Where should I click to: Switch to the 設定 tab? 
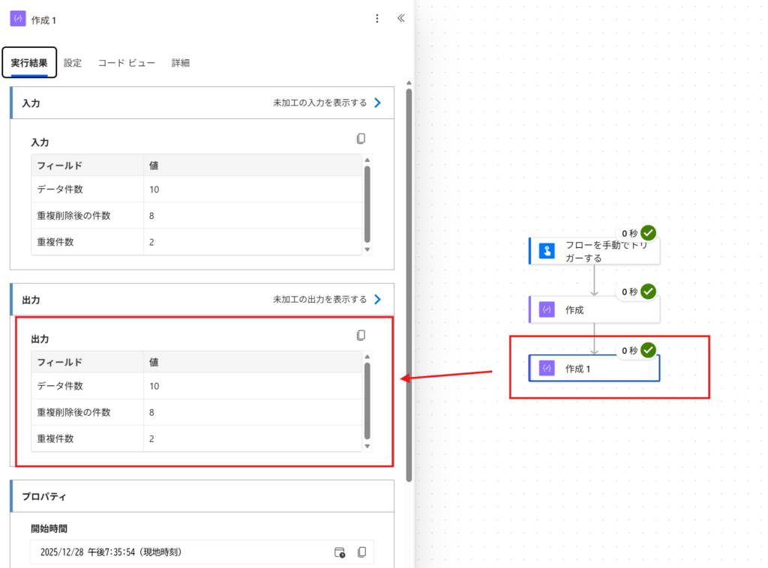pos(73,63)
